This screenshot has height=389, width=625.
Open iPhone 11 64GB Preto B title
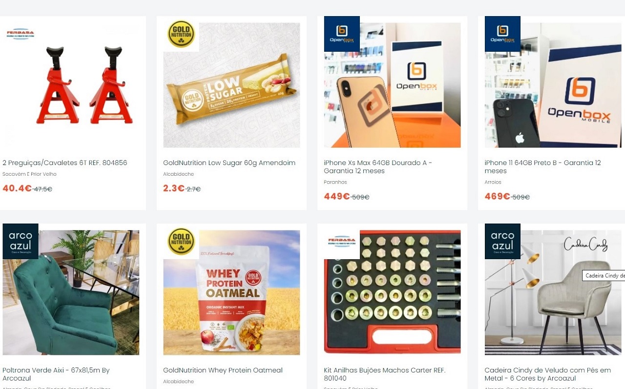pos(542,167)
